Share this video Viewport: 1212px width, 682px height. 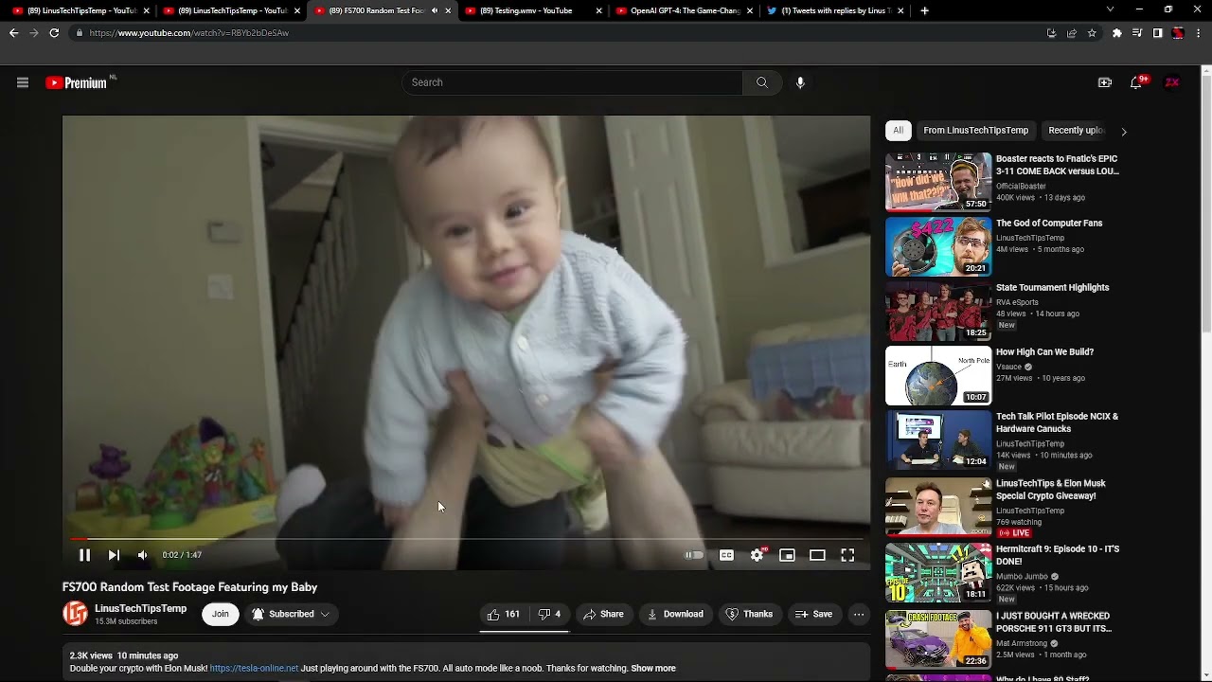pyautogui.click(x=603, y=614)
